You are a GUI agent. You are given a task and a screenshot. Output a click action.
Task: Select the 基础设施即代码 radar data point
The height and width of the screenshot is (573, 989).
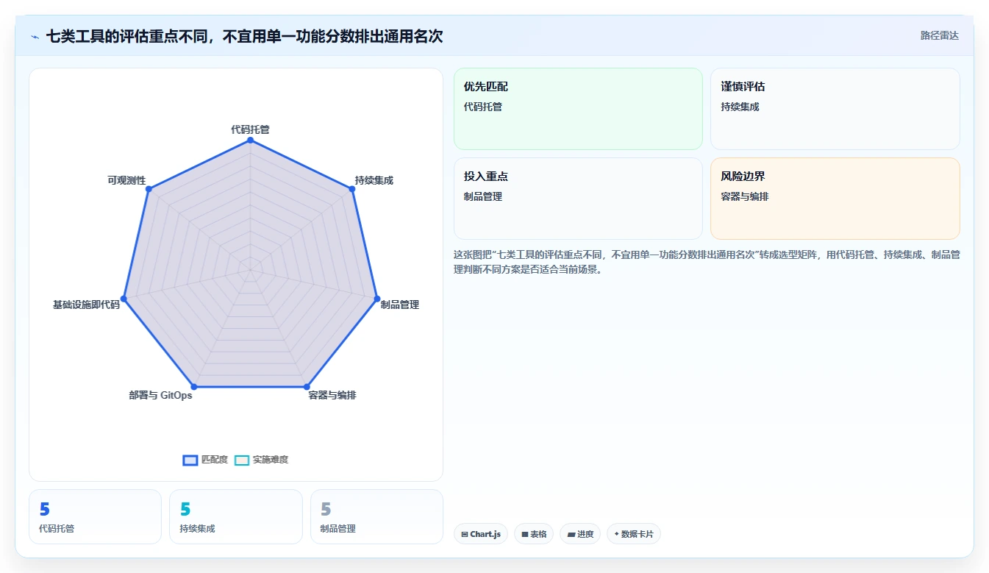point(124,299)
